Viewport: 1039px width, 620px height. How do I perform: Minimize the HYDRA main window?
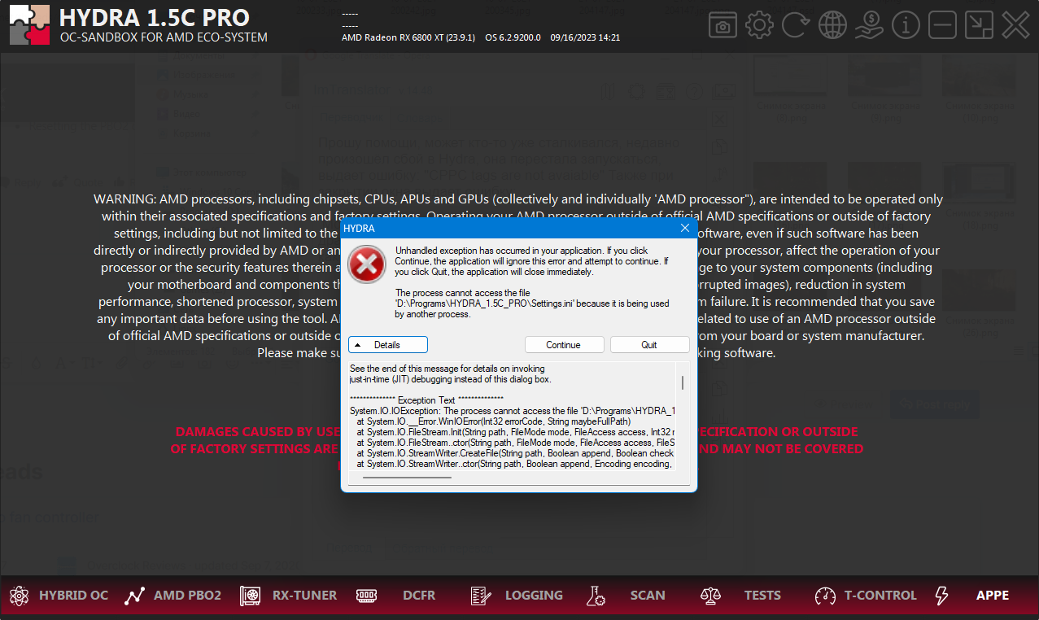(942, 25)
